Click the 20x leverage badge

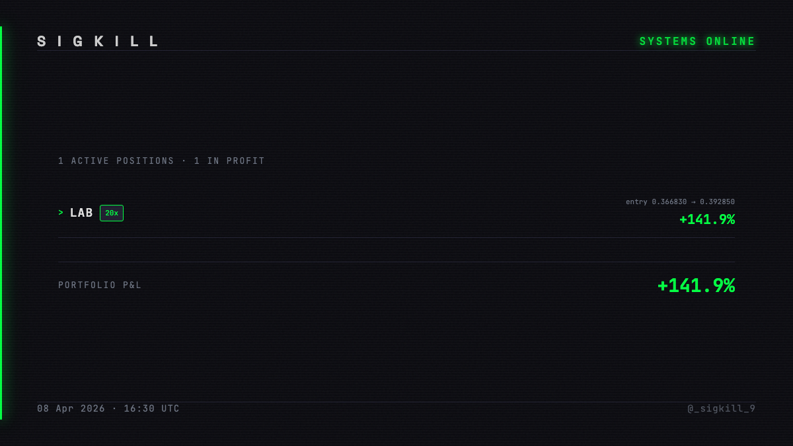coord(112,213)
